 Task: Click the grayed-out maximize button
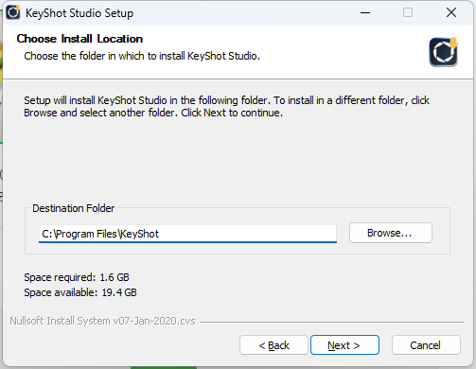pos(408,12)
